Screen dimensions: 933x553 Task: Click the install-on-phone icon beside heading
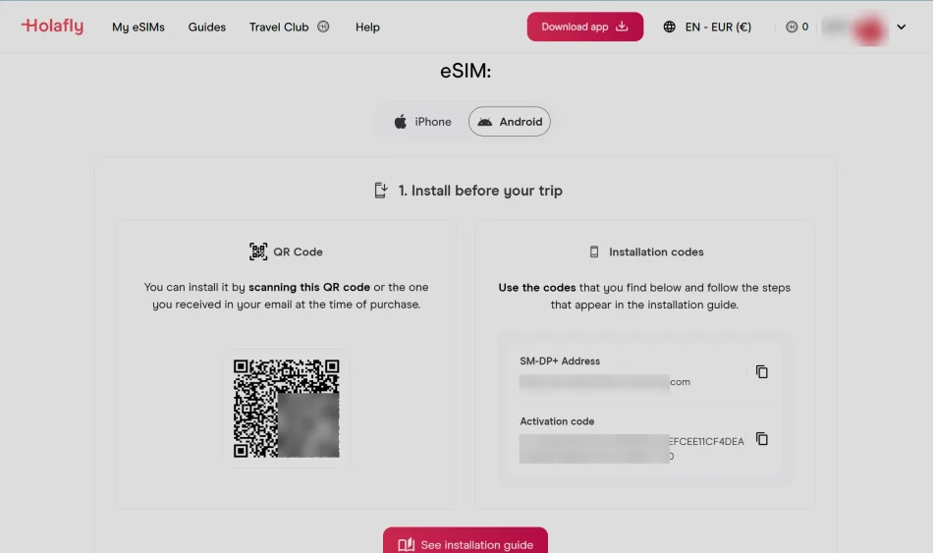381,191
